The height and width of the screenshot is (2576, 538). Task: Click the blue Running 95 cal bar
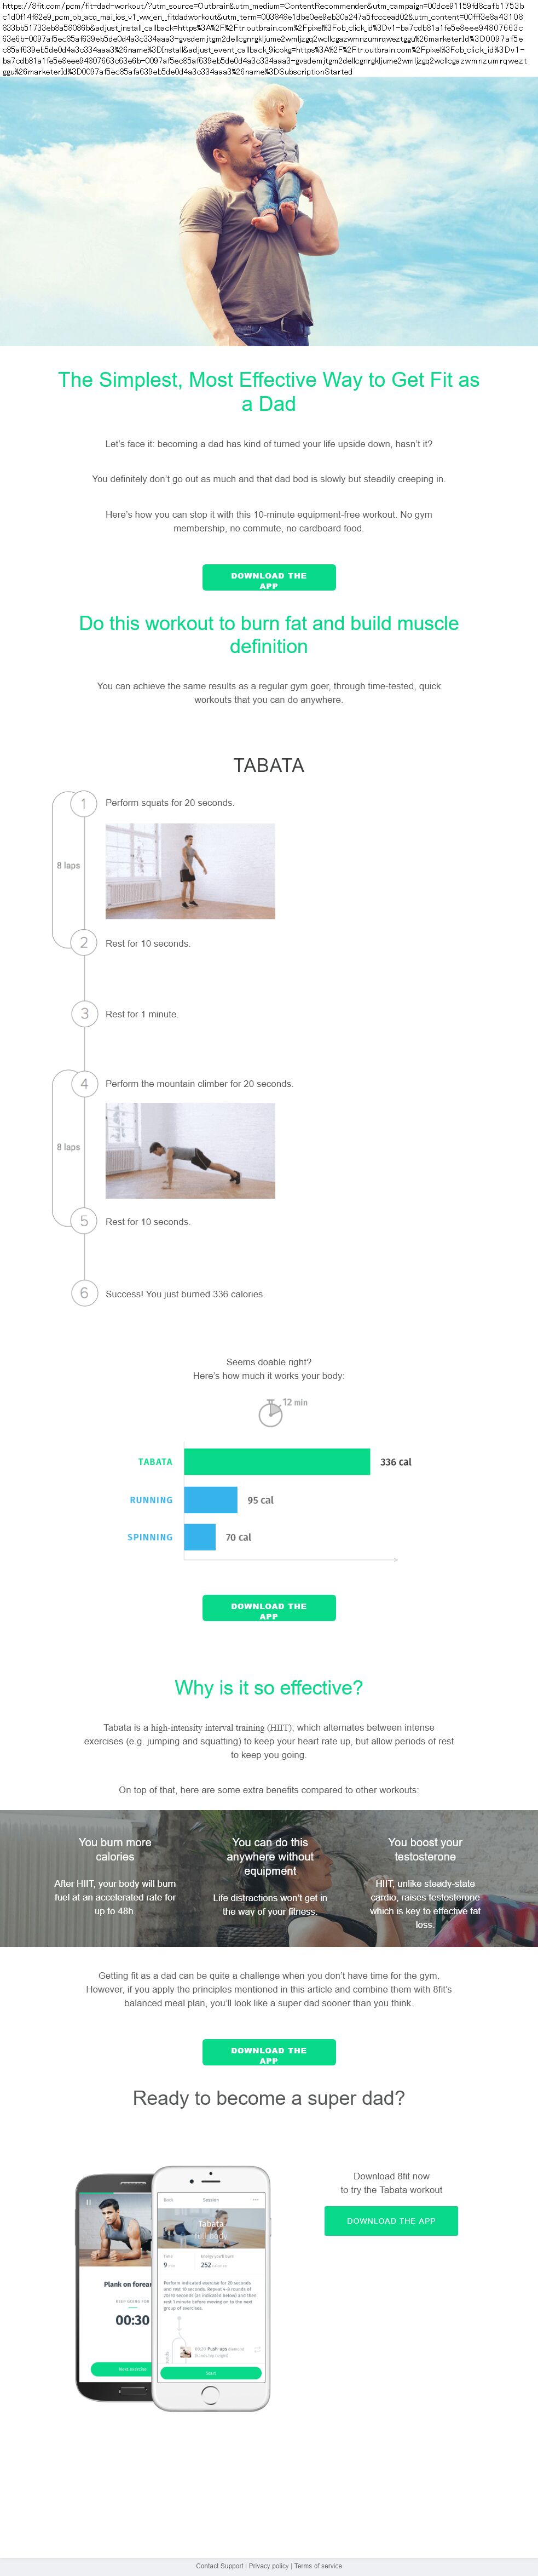pos(211,1499)
